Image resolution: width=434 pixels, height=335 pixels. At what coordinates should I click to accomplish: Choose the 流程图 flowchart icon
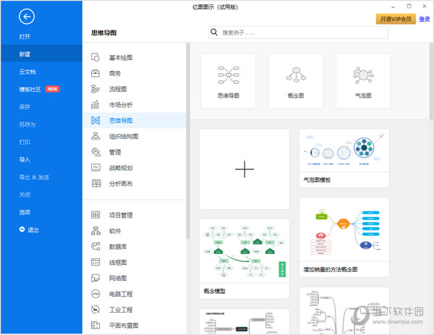(x=95, y=89)
